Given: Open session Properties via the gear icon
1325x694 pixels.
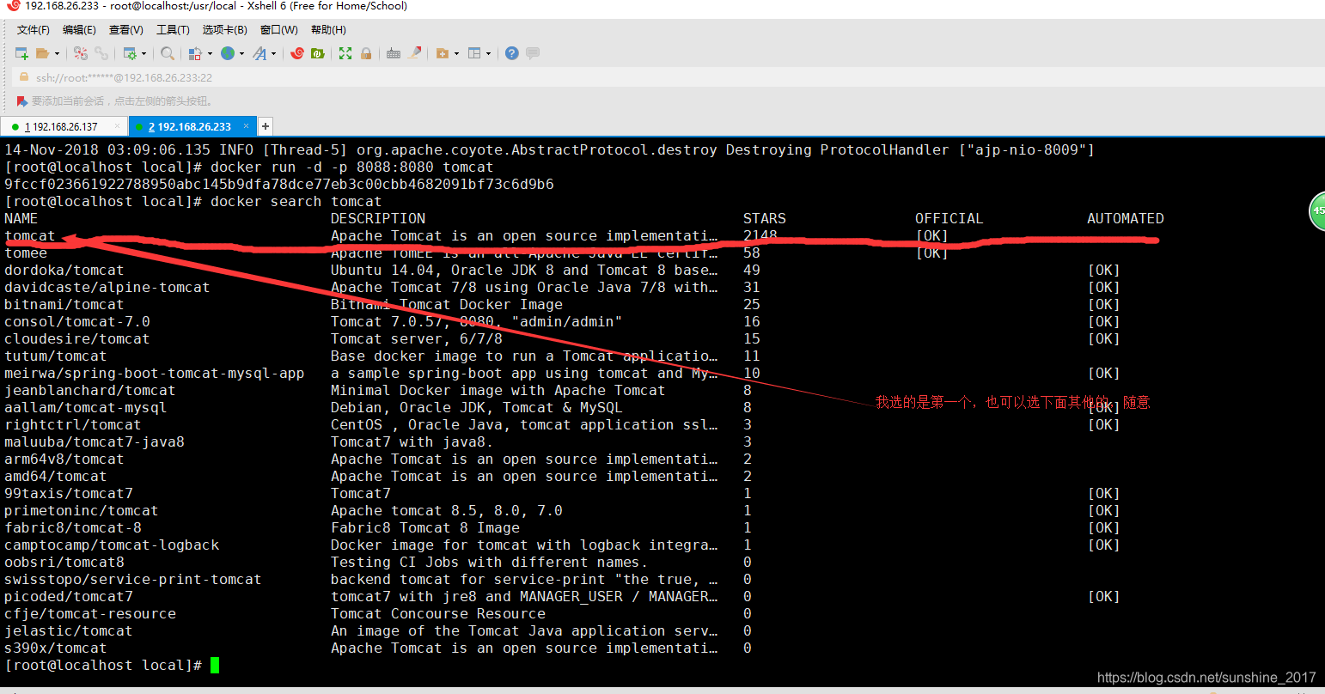Looking at the screenshot, I should 131,53.
